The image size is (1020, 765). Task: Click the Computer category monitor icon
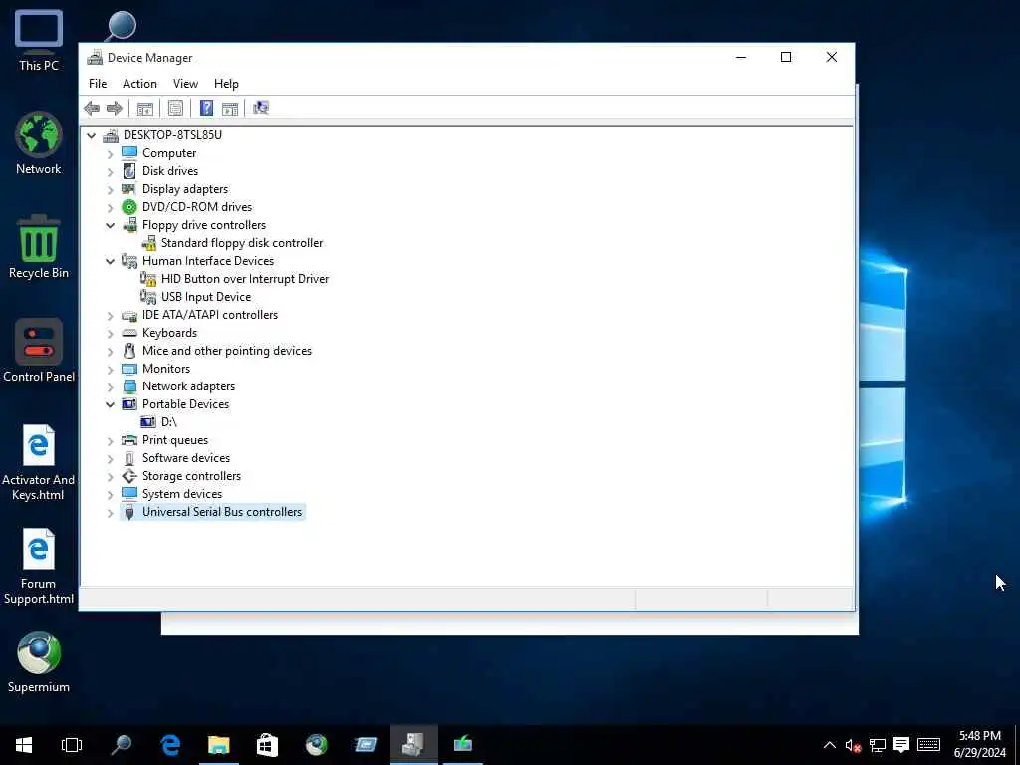(x=129, y=152)
